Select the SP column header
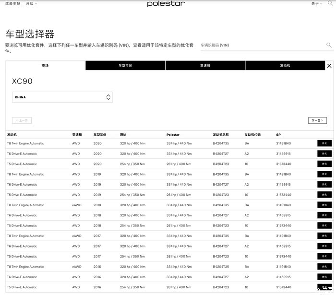This screenshot has width=336, height=295. [x=278, y=135]
